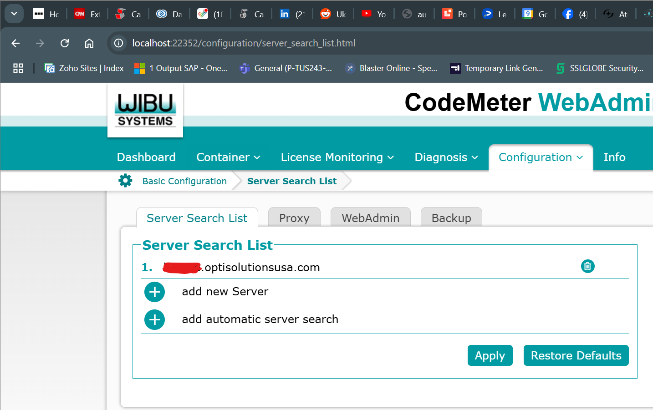Open the browser home page
The image size is (653, 410).
tap(89, 43)
